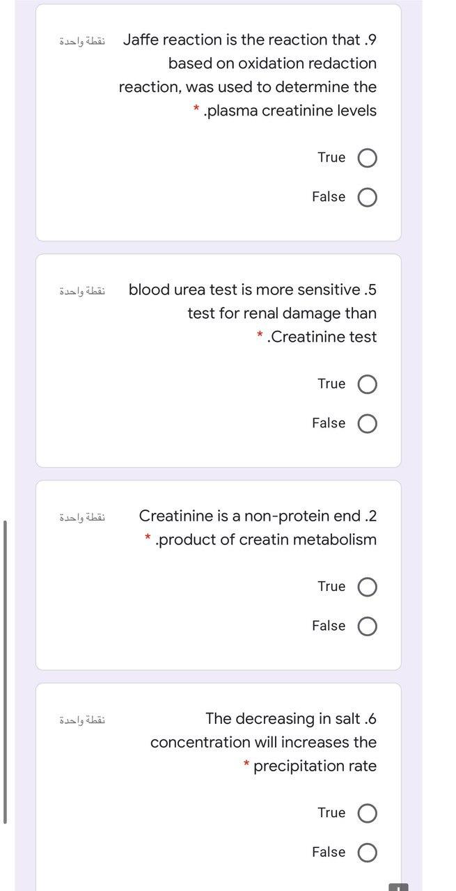
Task: Click the False label on the creatinine question
Action: [328, 626]
